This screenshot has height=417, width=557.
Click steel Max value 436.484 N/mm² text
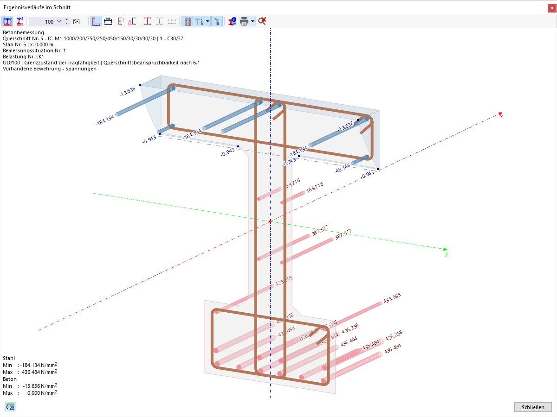pos(39,372)
